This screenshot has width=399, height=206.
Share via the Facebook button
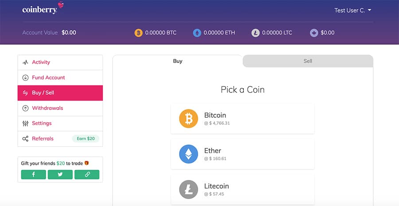tap(34, 175)
